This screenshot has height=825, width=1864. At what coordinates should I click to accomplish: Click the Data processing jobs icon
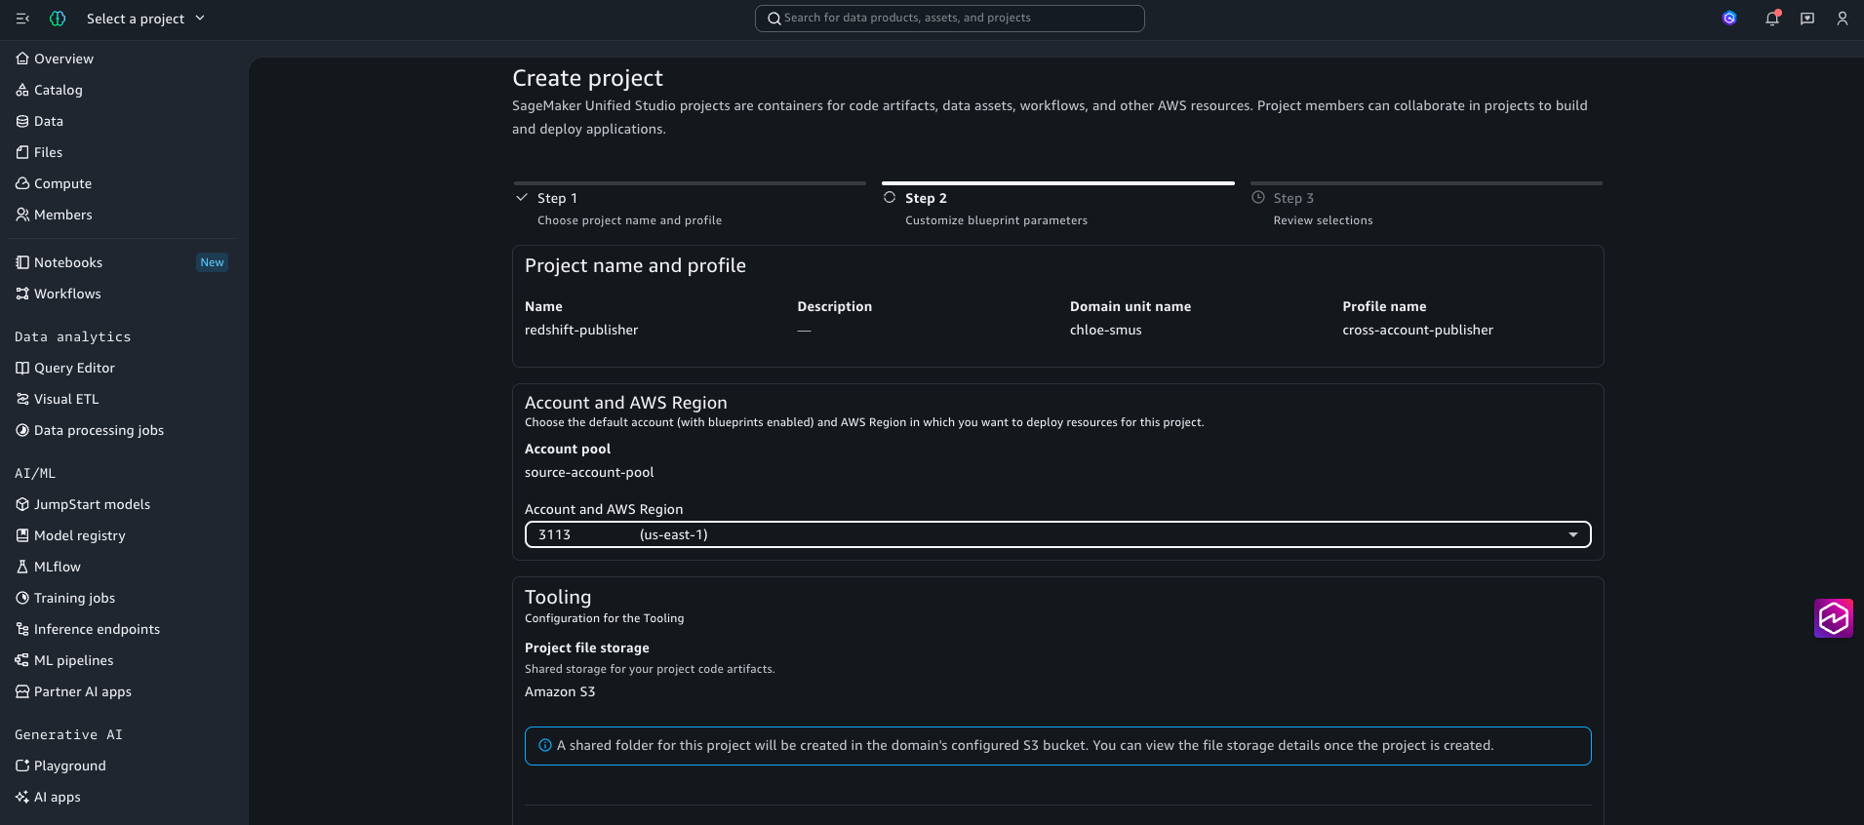pos(22,430)
